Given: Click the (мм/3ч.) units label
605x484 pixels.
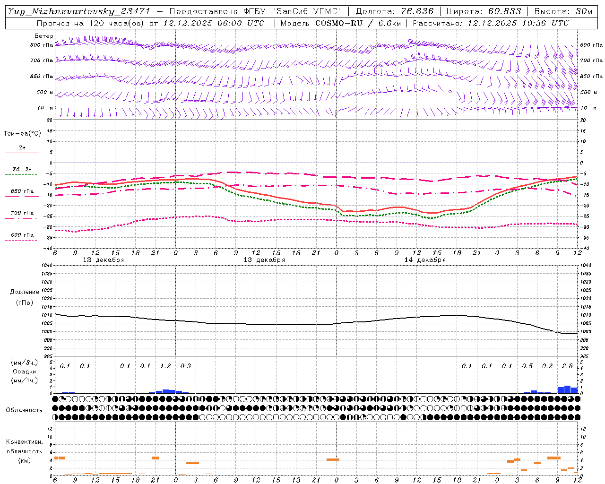Looking at the screenshot, I should [24, 363].
